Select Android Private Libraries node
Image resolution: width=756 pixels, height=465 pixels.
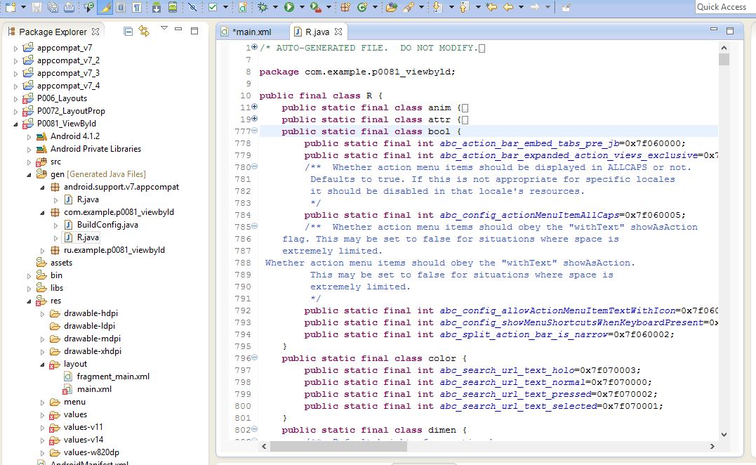tap(96, 149)
